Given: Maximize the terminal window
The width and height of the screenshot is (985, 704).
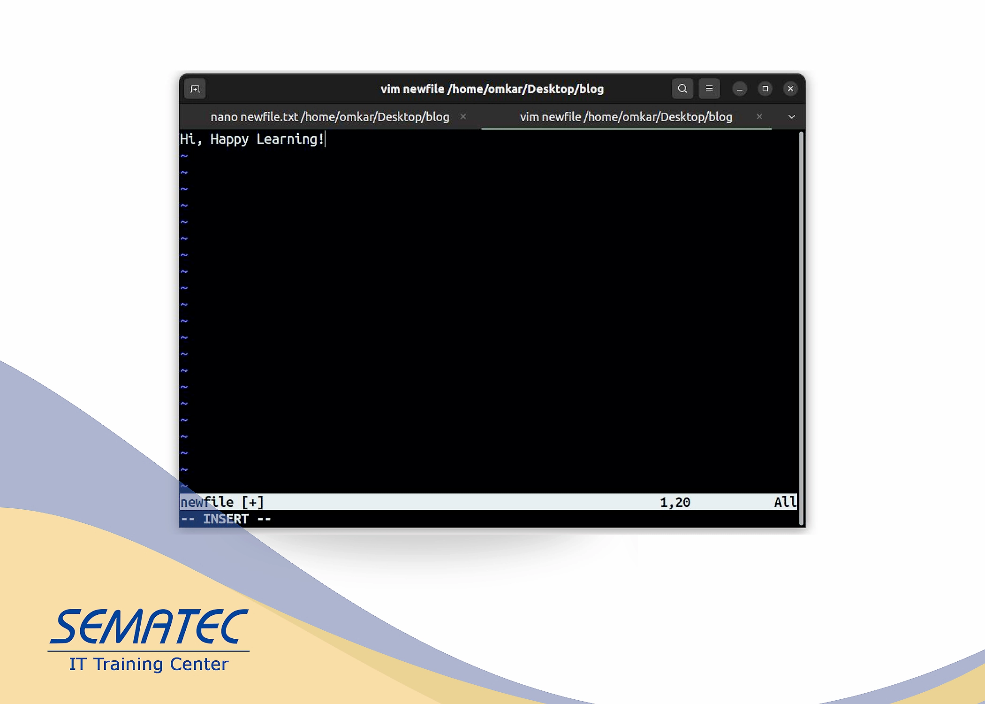Looking at the screenshot, I should [765, 89].
